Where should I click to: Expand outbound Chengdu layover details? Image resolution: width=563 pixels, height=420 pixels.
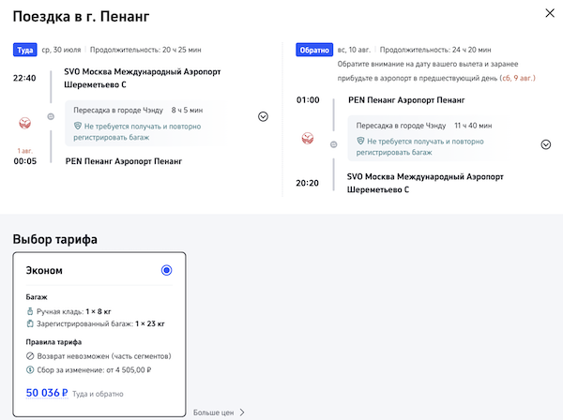[x=263, y=116]
